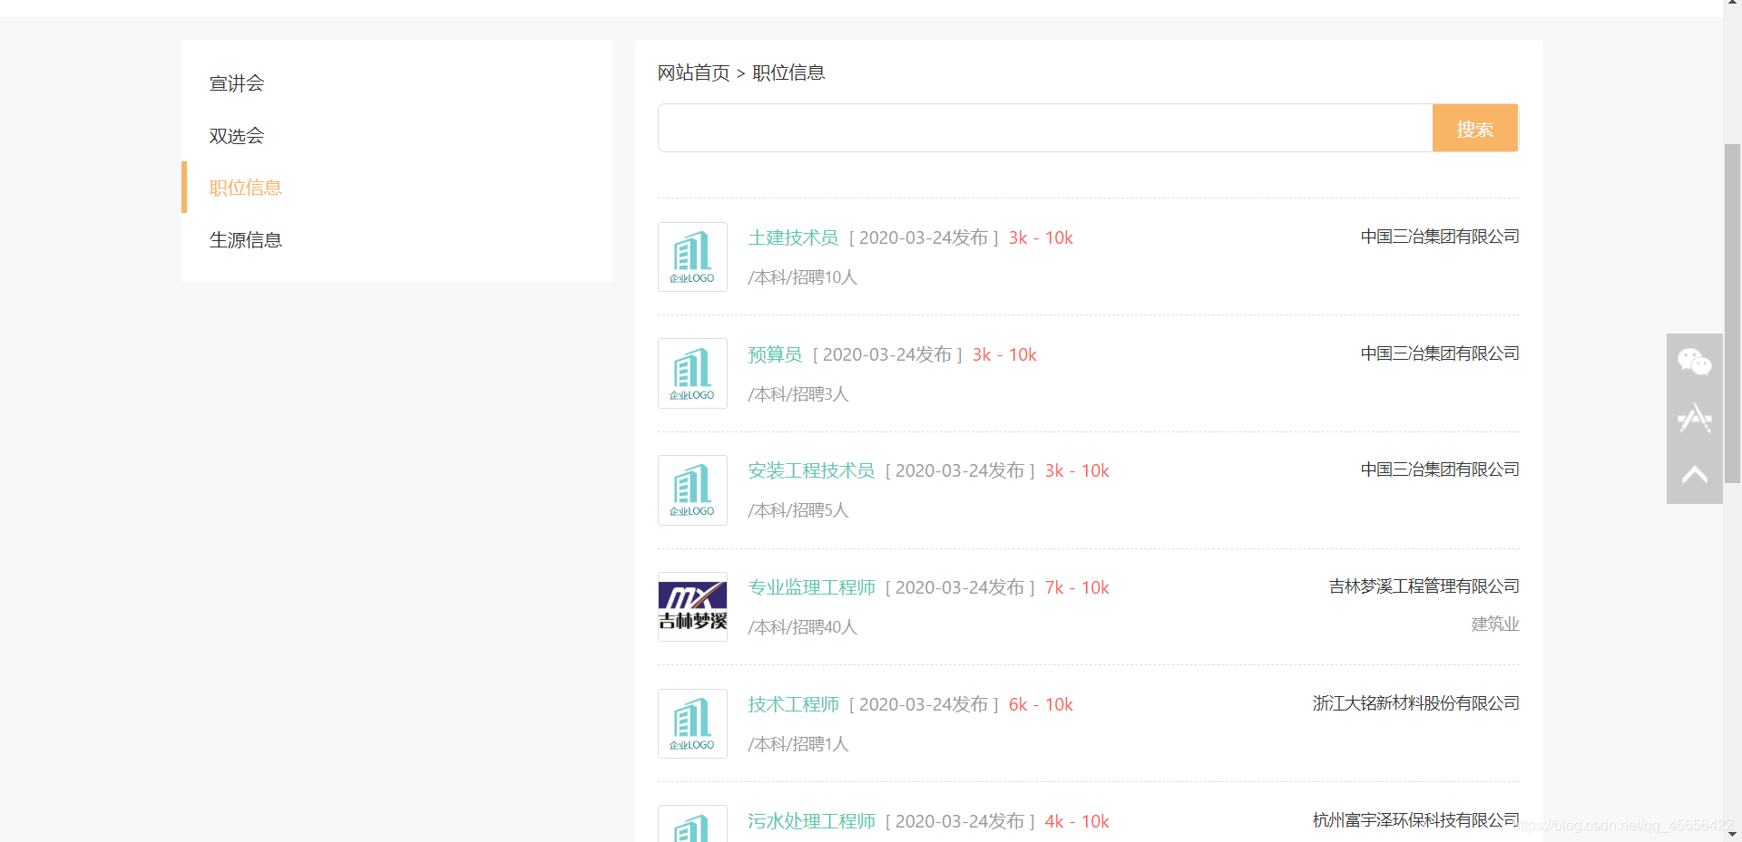Open the 安装工程技术员 job posting
This screenshot has height=842, width=1742.
click(x=811, y=470)
